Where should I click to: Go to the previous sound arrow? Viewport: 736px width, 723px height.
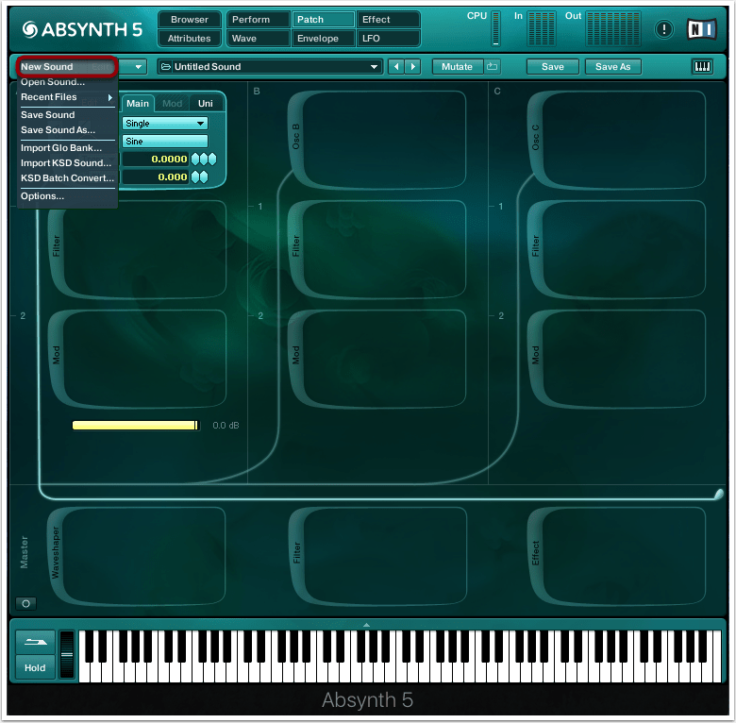click(396, 67)
